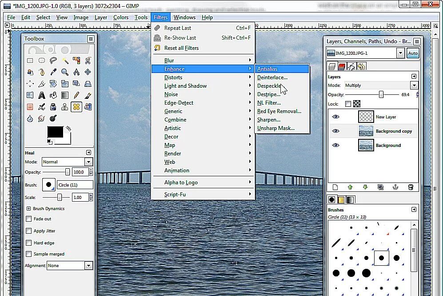Click the Auto button
The image size is (443, 296).
[x=413, y=53]
